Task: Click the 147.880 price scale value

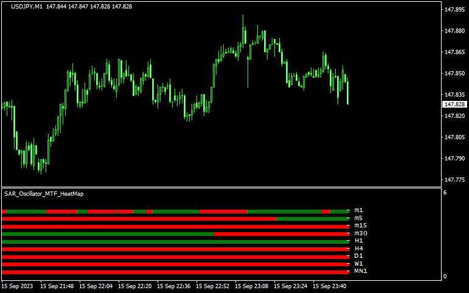Action: [x=454, y=31]
